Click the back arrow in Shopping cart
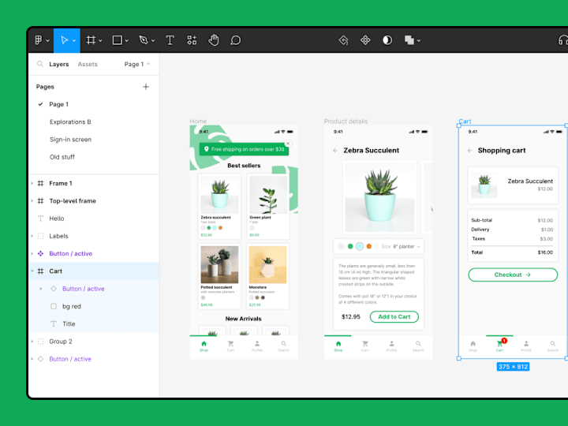The width and height of the screenshot is (568, 426). [470, 151]
